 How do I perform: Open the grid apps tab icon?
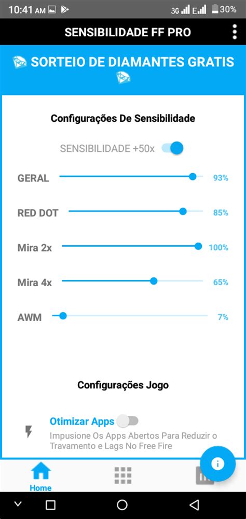pos(123,475)
